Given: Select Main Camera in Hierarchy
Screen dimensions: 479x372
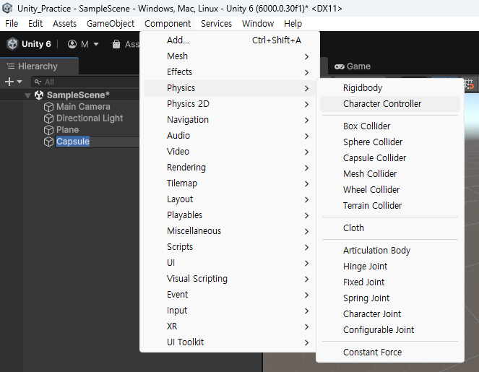Looking at the screenshot, I should point(83,107).
